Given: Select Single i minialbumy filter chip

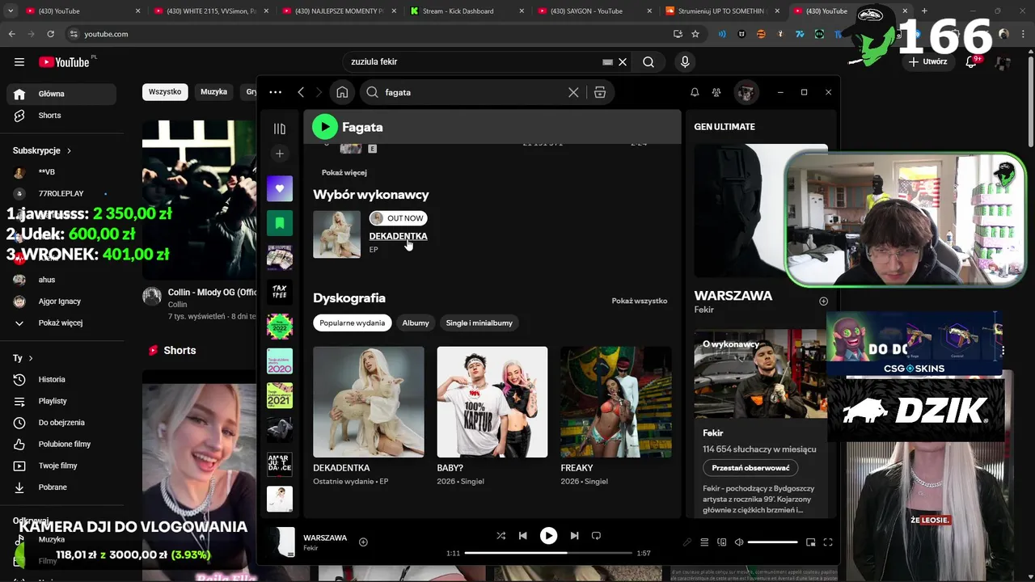Looking at the screenshot, I should point(479,323).
